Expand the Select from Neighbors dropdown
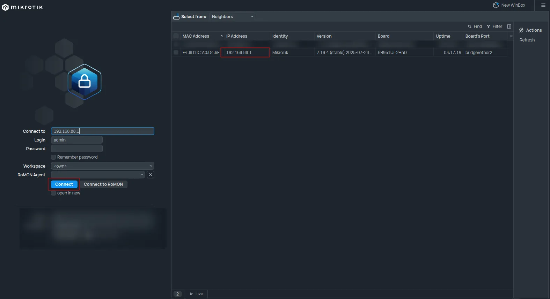This screenshot has height=299, width=550. pyautogui.click(x=232, y=17)
